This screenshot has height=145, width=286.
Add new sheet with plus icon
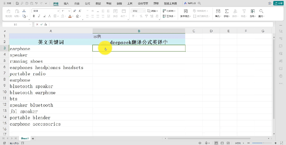[x=33, y=139]
